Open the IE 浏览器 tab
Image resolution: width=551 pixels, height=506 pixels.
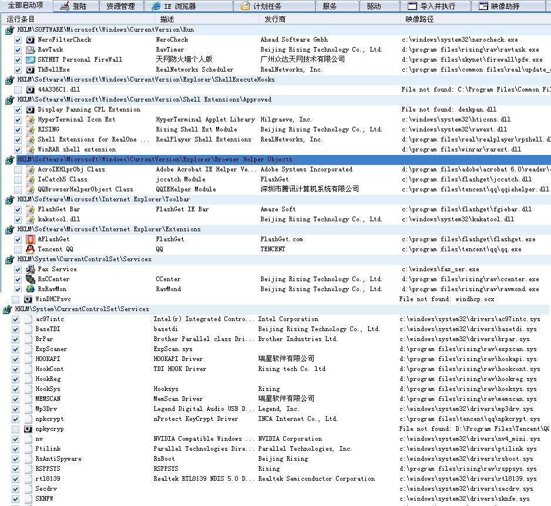[189, 6]
